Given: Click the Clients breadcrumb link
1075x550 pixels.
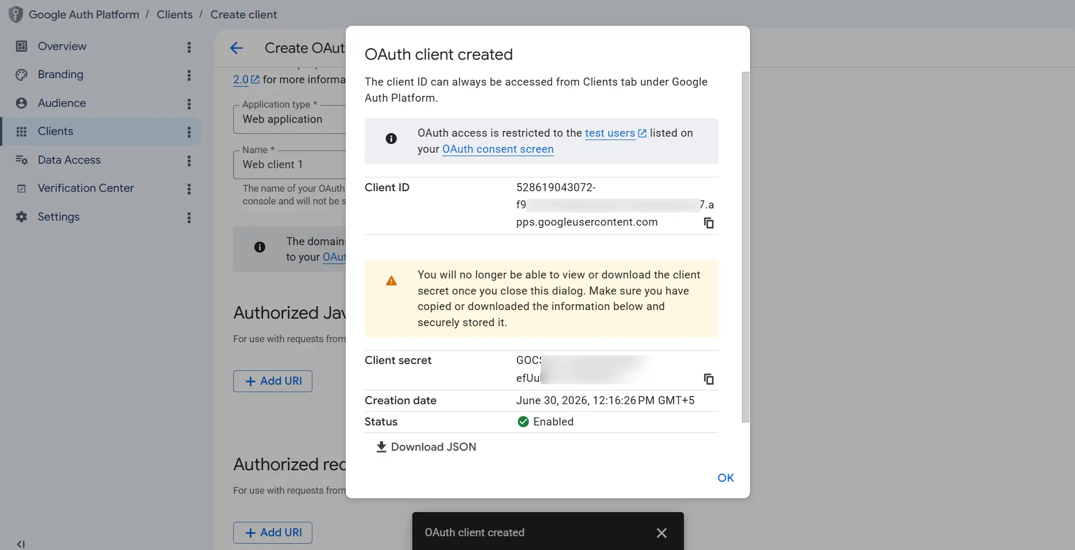Looking at the screenshot, I should tap(175, 14).
